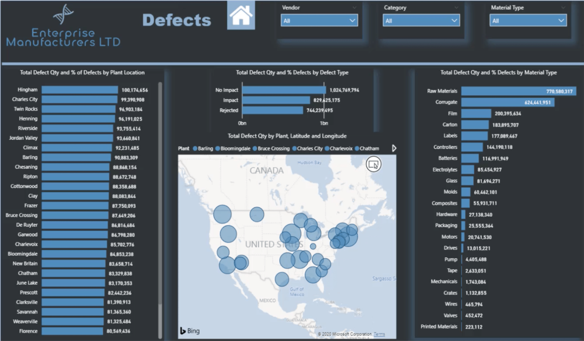
Task: Advance plant legend with right arrow
Action: tap(394, 148)
